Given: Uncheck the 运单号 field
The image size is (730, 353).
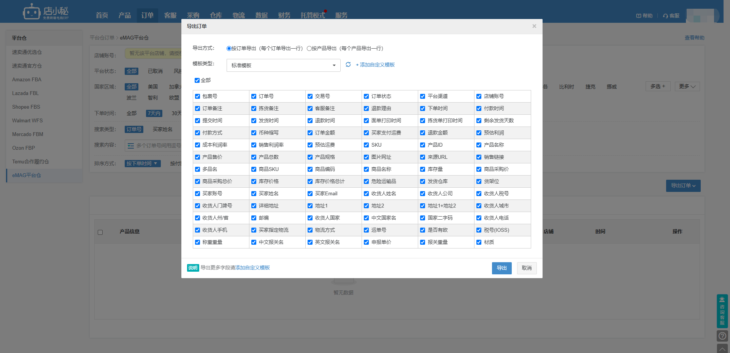Looking at the screenshot, I should click(x=366, y=230).
